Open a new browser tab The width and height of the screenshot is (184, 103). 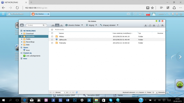pos(31,2)
